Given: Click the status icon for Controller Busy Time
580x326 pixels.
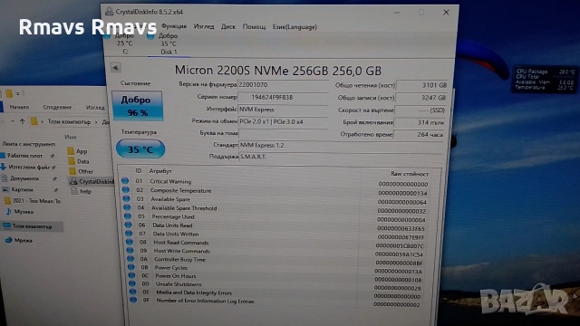Looking at the screenshot, I should click(x=130, y=259).
